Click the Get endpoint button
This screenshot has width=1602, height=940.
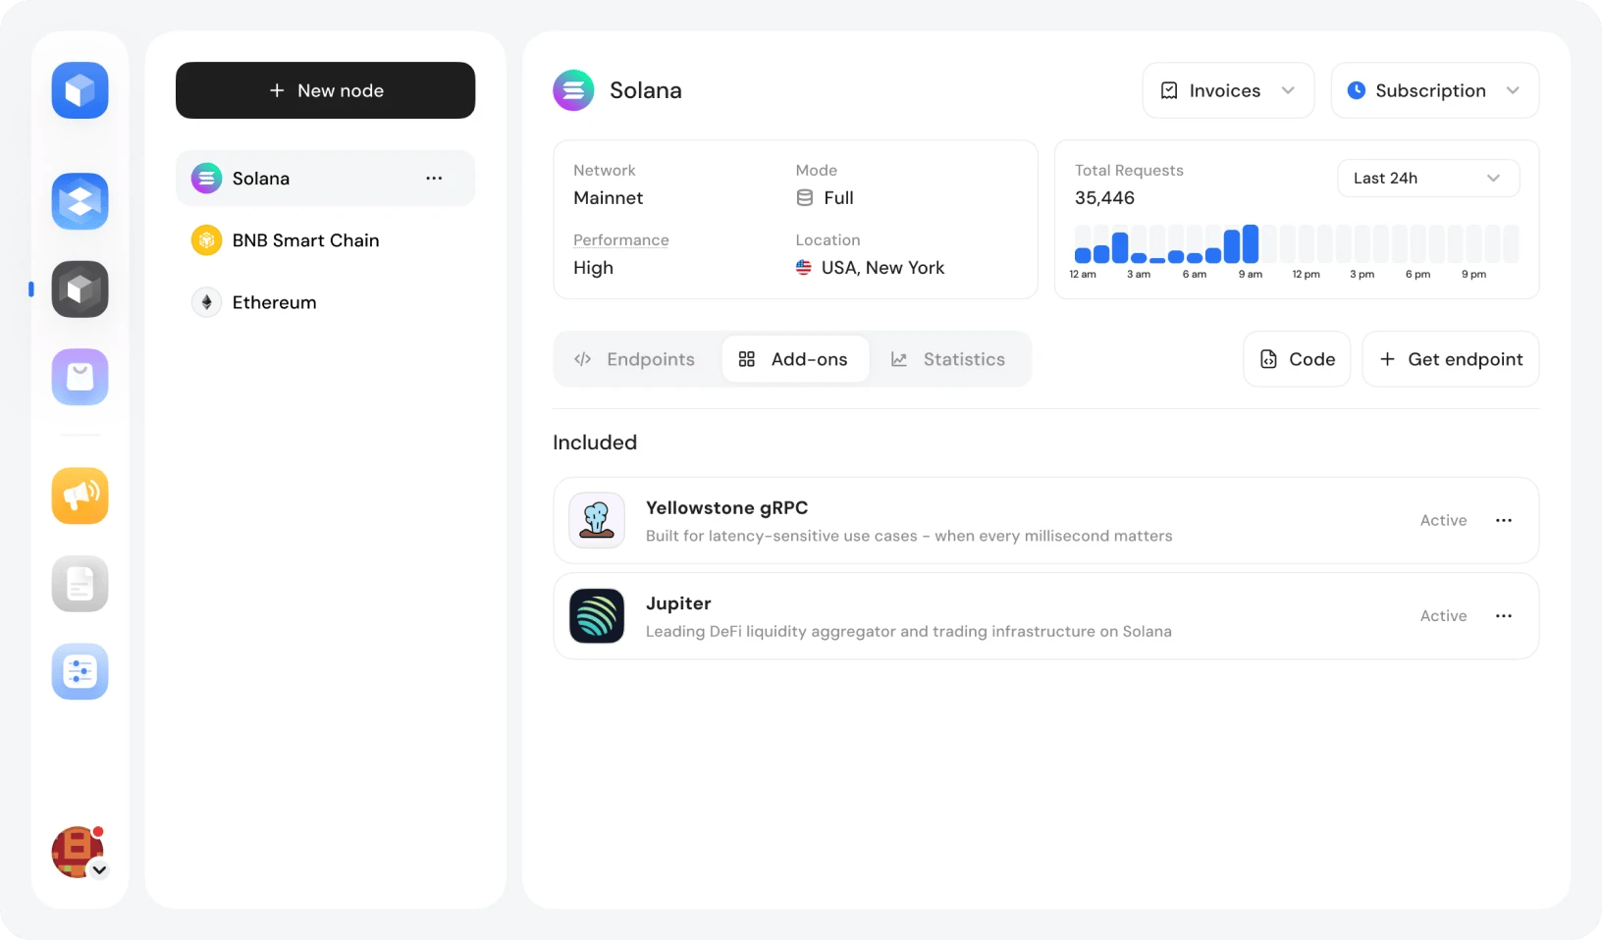click(x=1450, y=359)
